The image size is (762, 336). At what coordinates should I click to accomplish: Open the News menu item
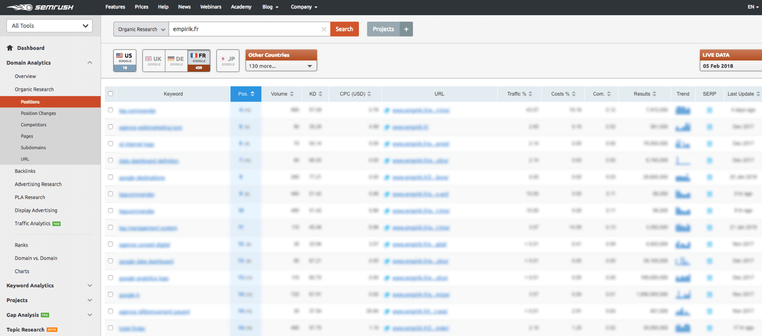[x=184, y=7]
